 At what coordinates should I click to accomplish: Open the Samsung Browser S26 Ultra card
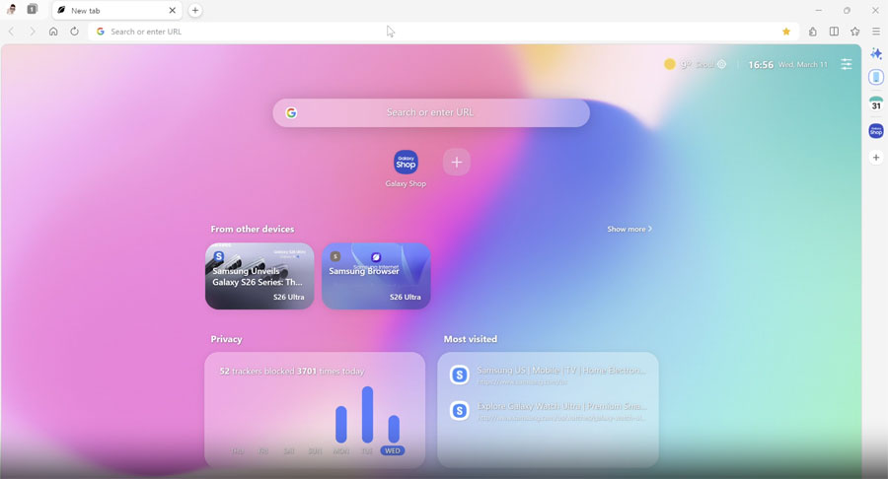click(x=376, y=276)
